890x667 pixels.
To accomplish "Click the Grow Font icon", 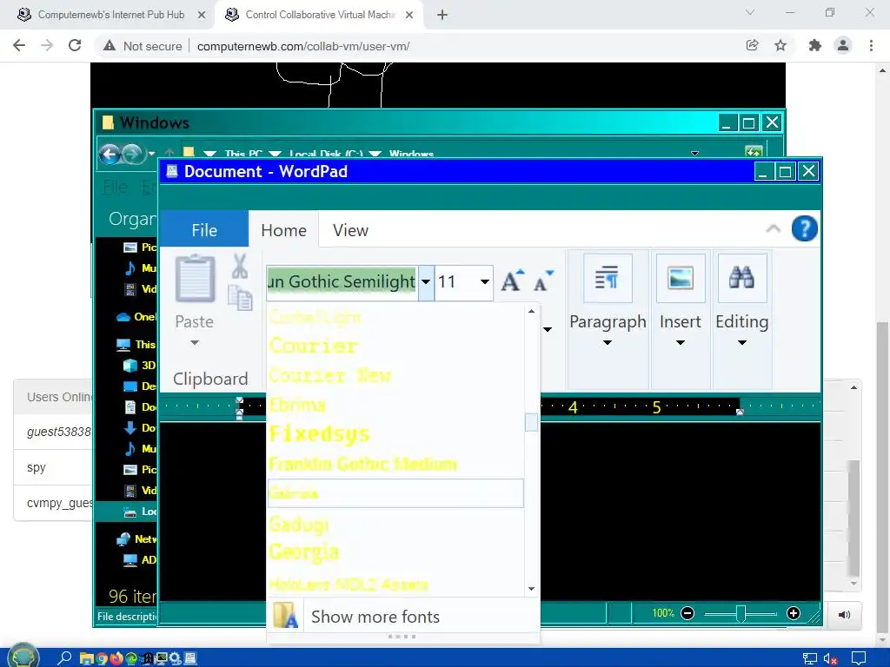I will tap(512, 281).
